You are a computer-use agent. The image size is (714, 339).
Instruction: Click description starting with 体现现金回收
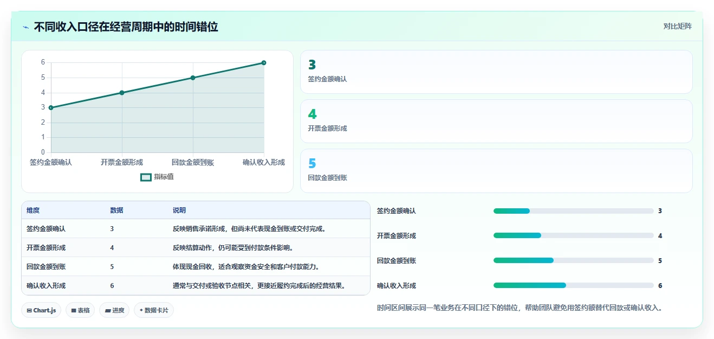tap(247, 267)
